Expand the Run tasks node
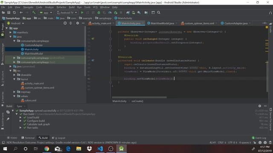 coord(20,127)
